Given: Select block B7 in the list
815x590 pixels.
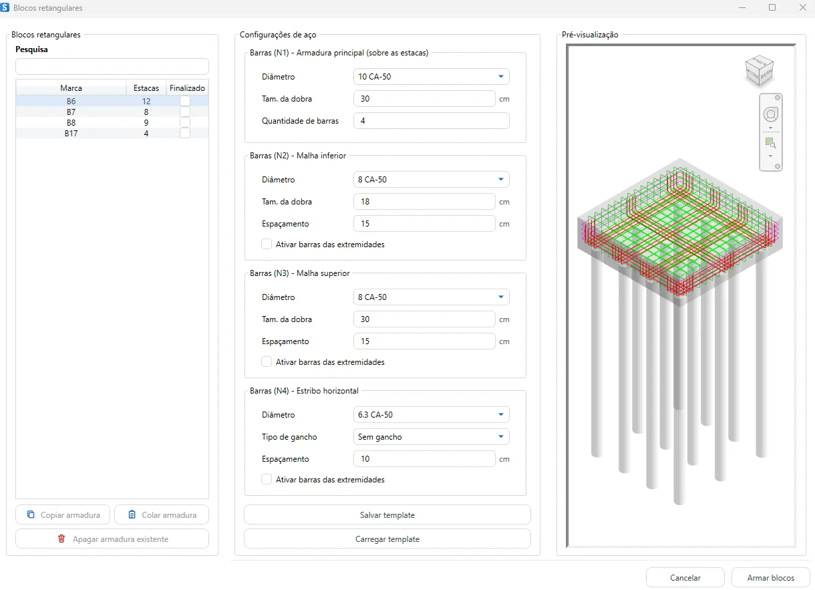Looking at the screenshot, I should click(x=112, y=112).
